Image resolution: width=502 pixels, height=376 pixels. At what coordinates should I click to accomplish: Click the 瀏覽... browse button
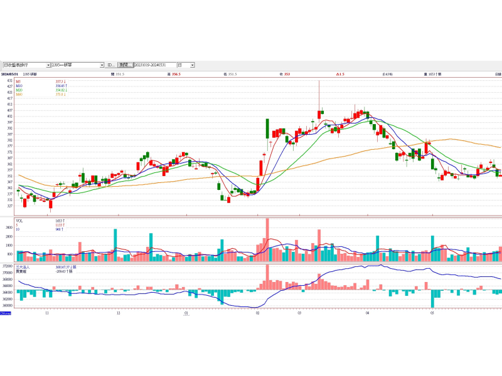(x=125, y=65)
